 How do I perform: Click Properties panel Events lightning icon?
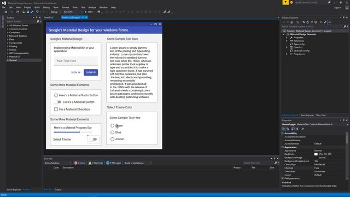tap(297, 129)
